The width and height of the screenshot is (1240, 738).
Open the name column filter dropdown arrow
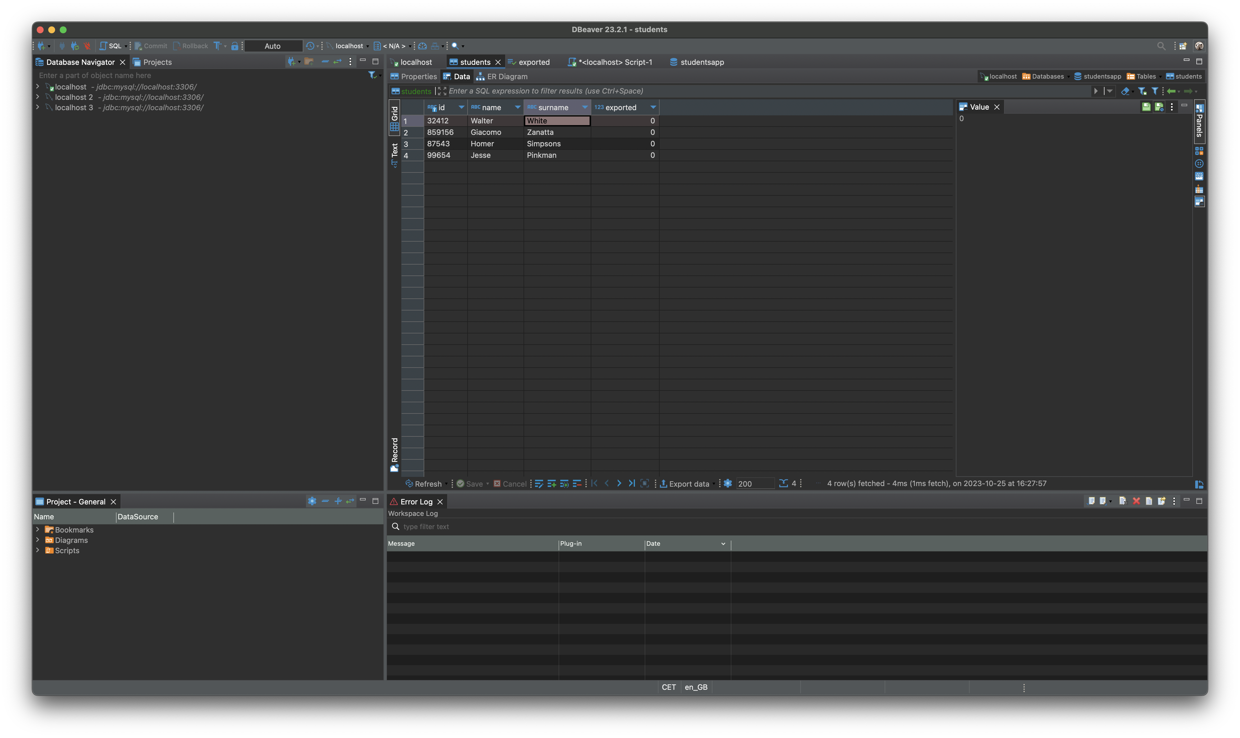pyautogui.click(x=517, y=107)
